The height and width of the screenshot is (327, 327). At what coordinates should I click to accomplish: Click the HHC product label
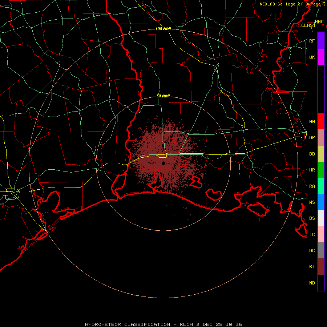[319, 22]
